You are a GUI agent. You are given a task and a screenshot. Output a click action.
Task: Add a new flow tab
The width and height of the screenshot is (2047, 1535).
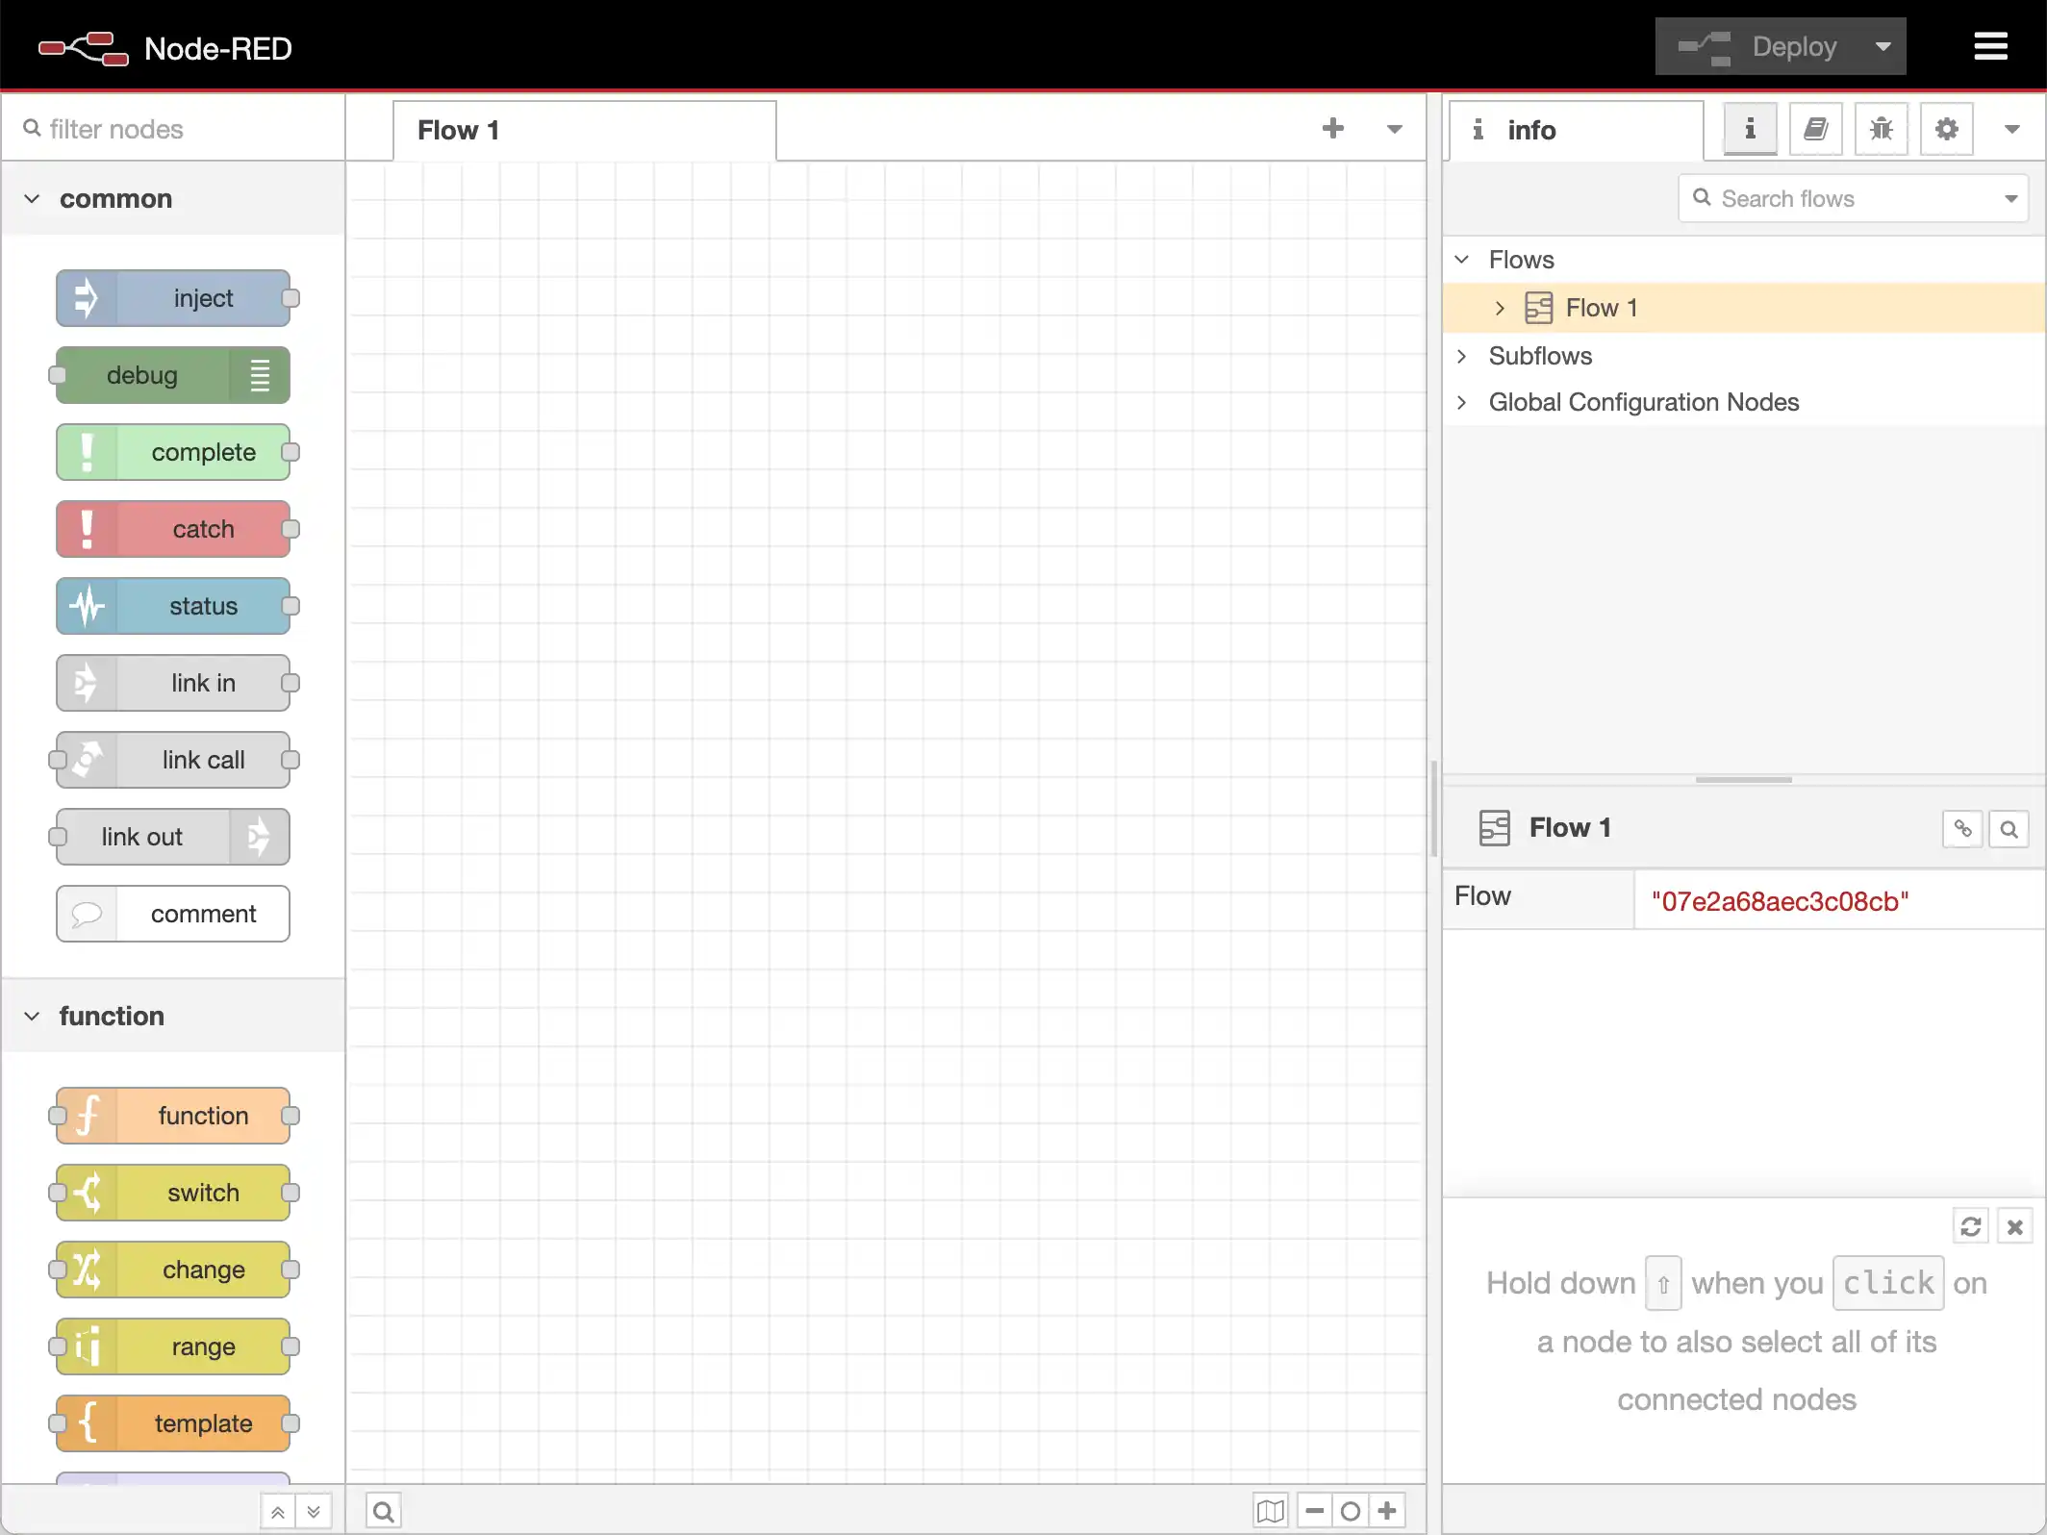point(1332,129)
